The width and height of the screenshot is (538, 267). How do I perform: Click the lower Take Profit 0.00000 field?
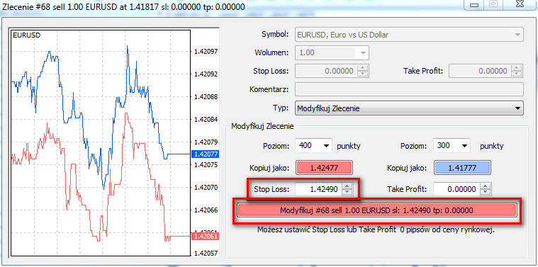pos(457,189)
